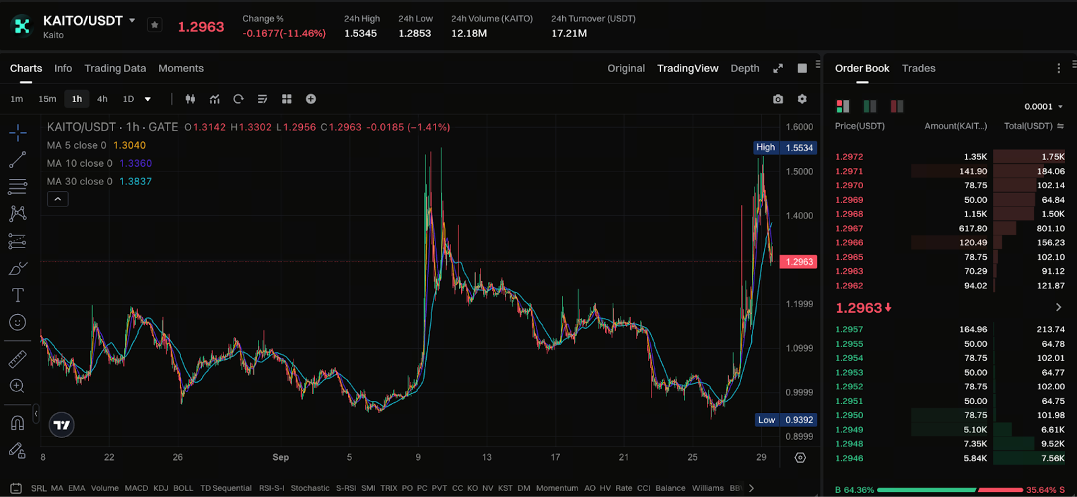Open the indicators button in toolbar
The image size is (1077, 497).
click(x=215, y=99)
